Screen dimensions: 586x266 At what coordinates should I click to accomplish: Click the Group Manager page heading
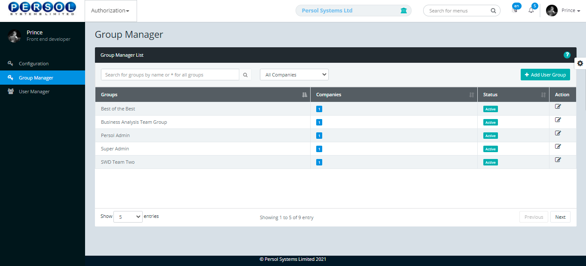[x=129, y=34]
